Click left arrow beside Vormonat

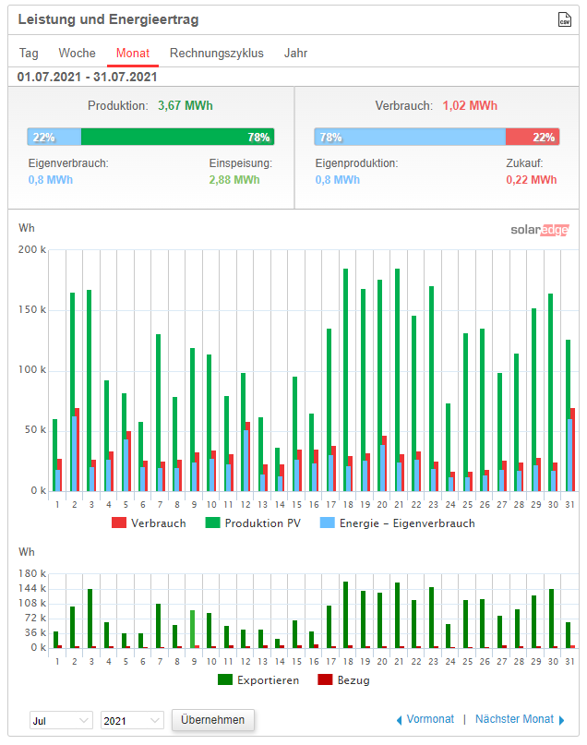point(399,720)
